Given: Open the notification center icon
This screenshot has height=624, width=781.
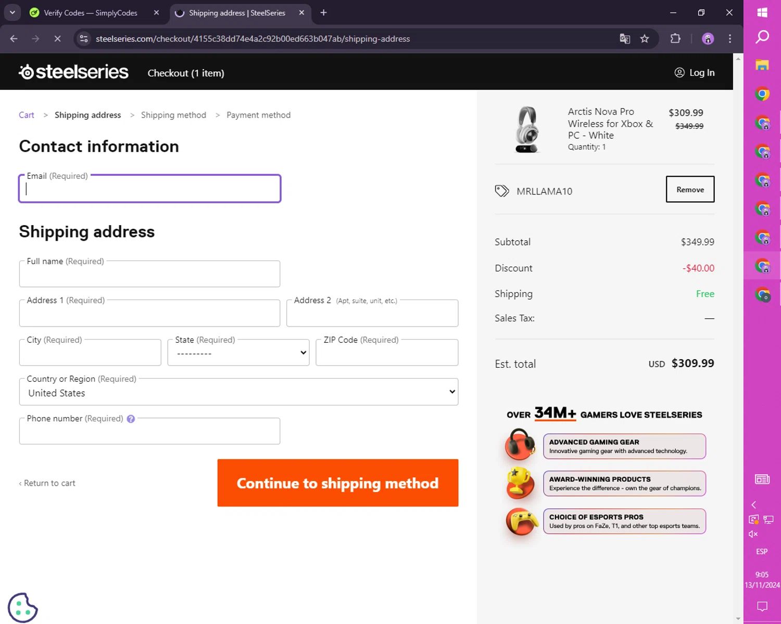Looking at the screenshot, I should (x=762, y=606).
